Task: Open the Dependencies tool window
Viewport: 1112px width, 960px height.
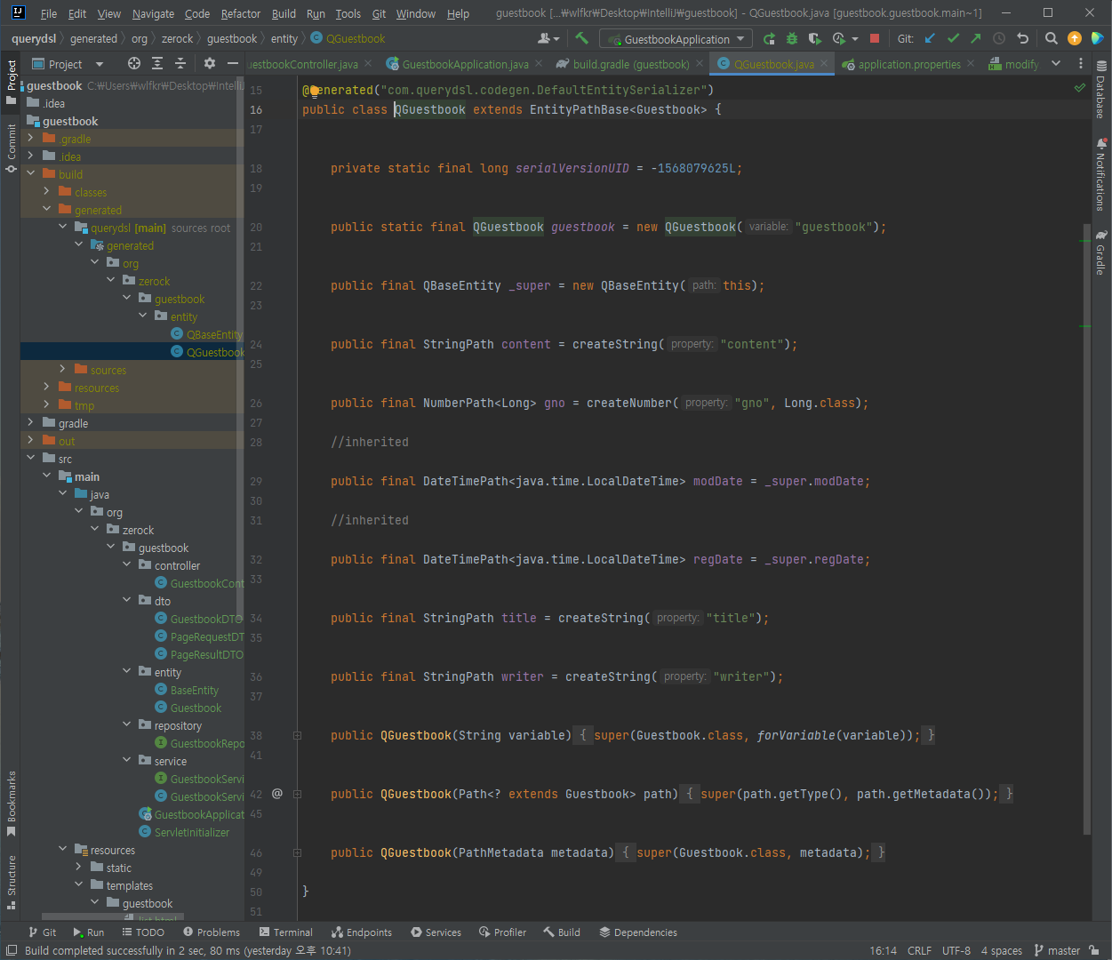Action: (x=638, y=932)
